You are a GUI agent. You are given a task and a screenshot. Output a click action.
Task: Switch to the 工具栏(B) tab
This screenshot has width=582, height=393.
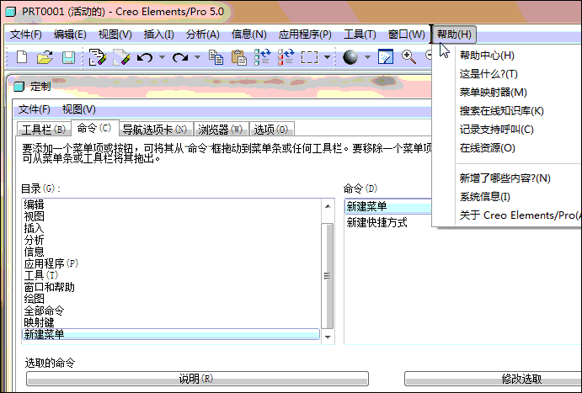[44, 130]
